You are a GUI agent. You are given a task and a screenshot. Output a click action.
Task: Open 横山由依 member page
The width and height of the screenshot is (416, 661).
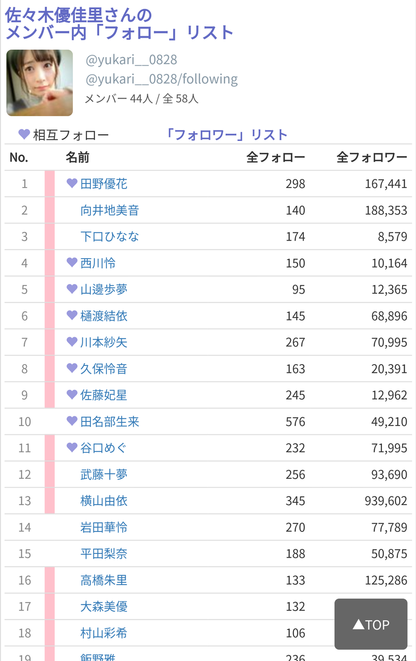[104, 501]
